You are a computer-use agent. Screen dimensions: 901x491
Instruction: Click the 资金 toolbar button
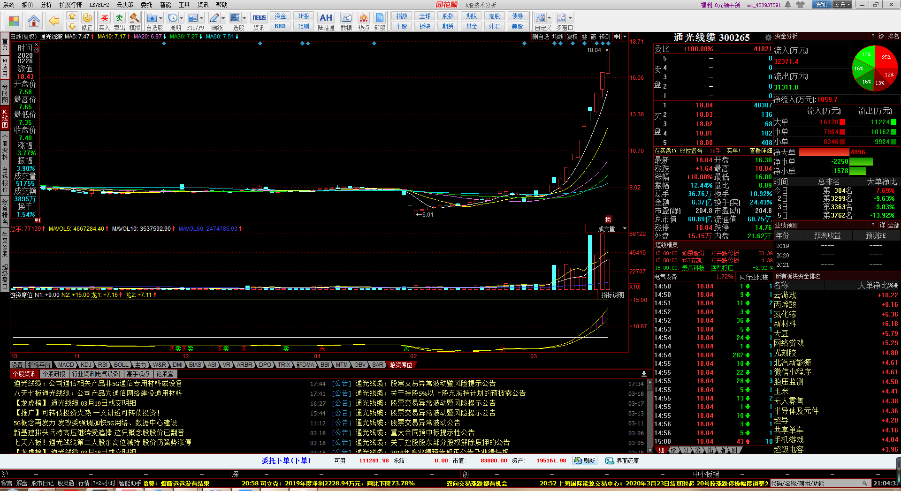point(280,16)
